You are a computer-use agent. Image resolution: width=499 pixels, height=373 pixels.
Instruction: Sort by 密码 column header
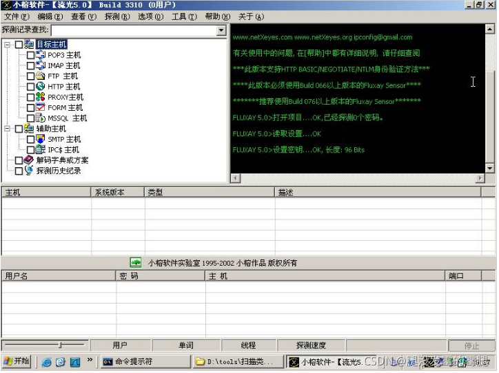[161, 276]
